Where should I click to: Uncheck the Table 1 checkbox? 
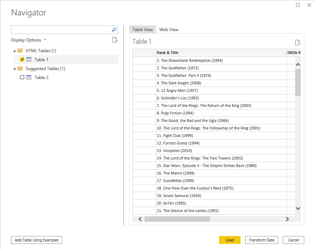[x=22, y=60]
